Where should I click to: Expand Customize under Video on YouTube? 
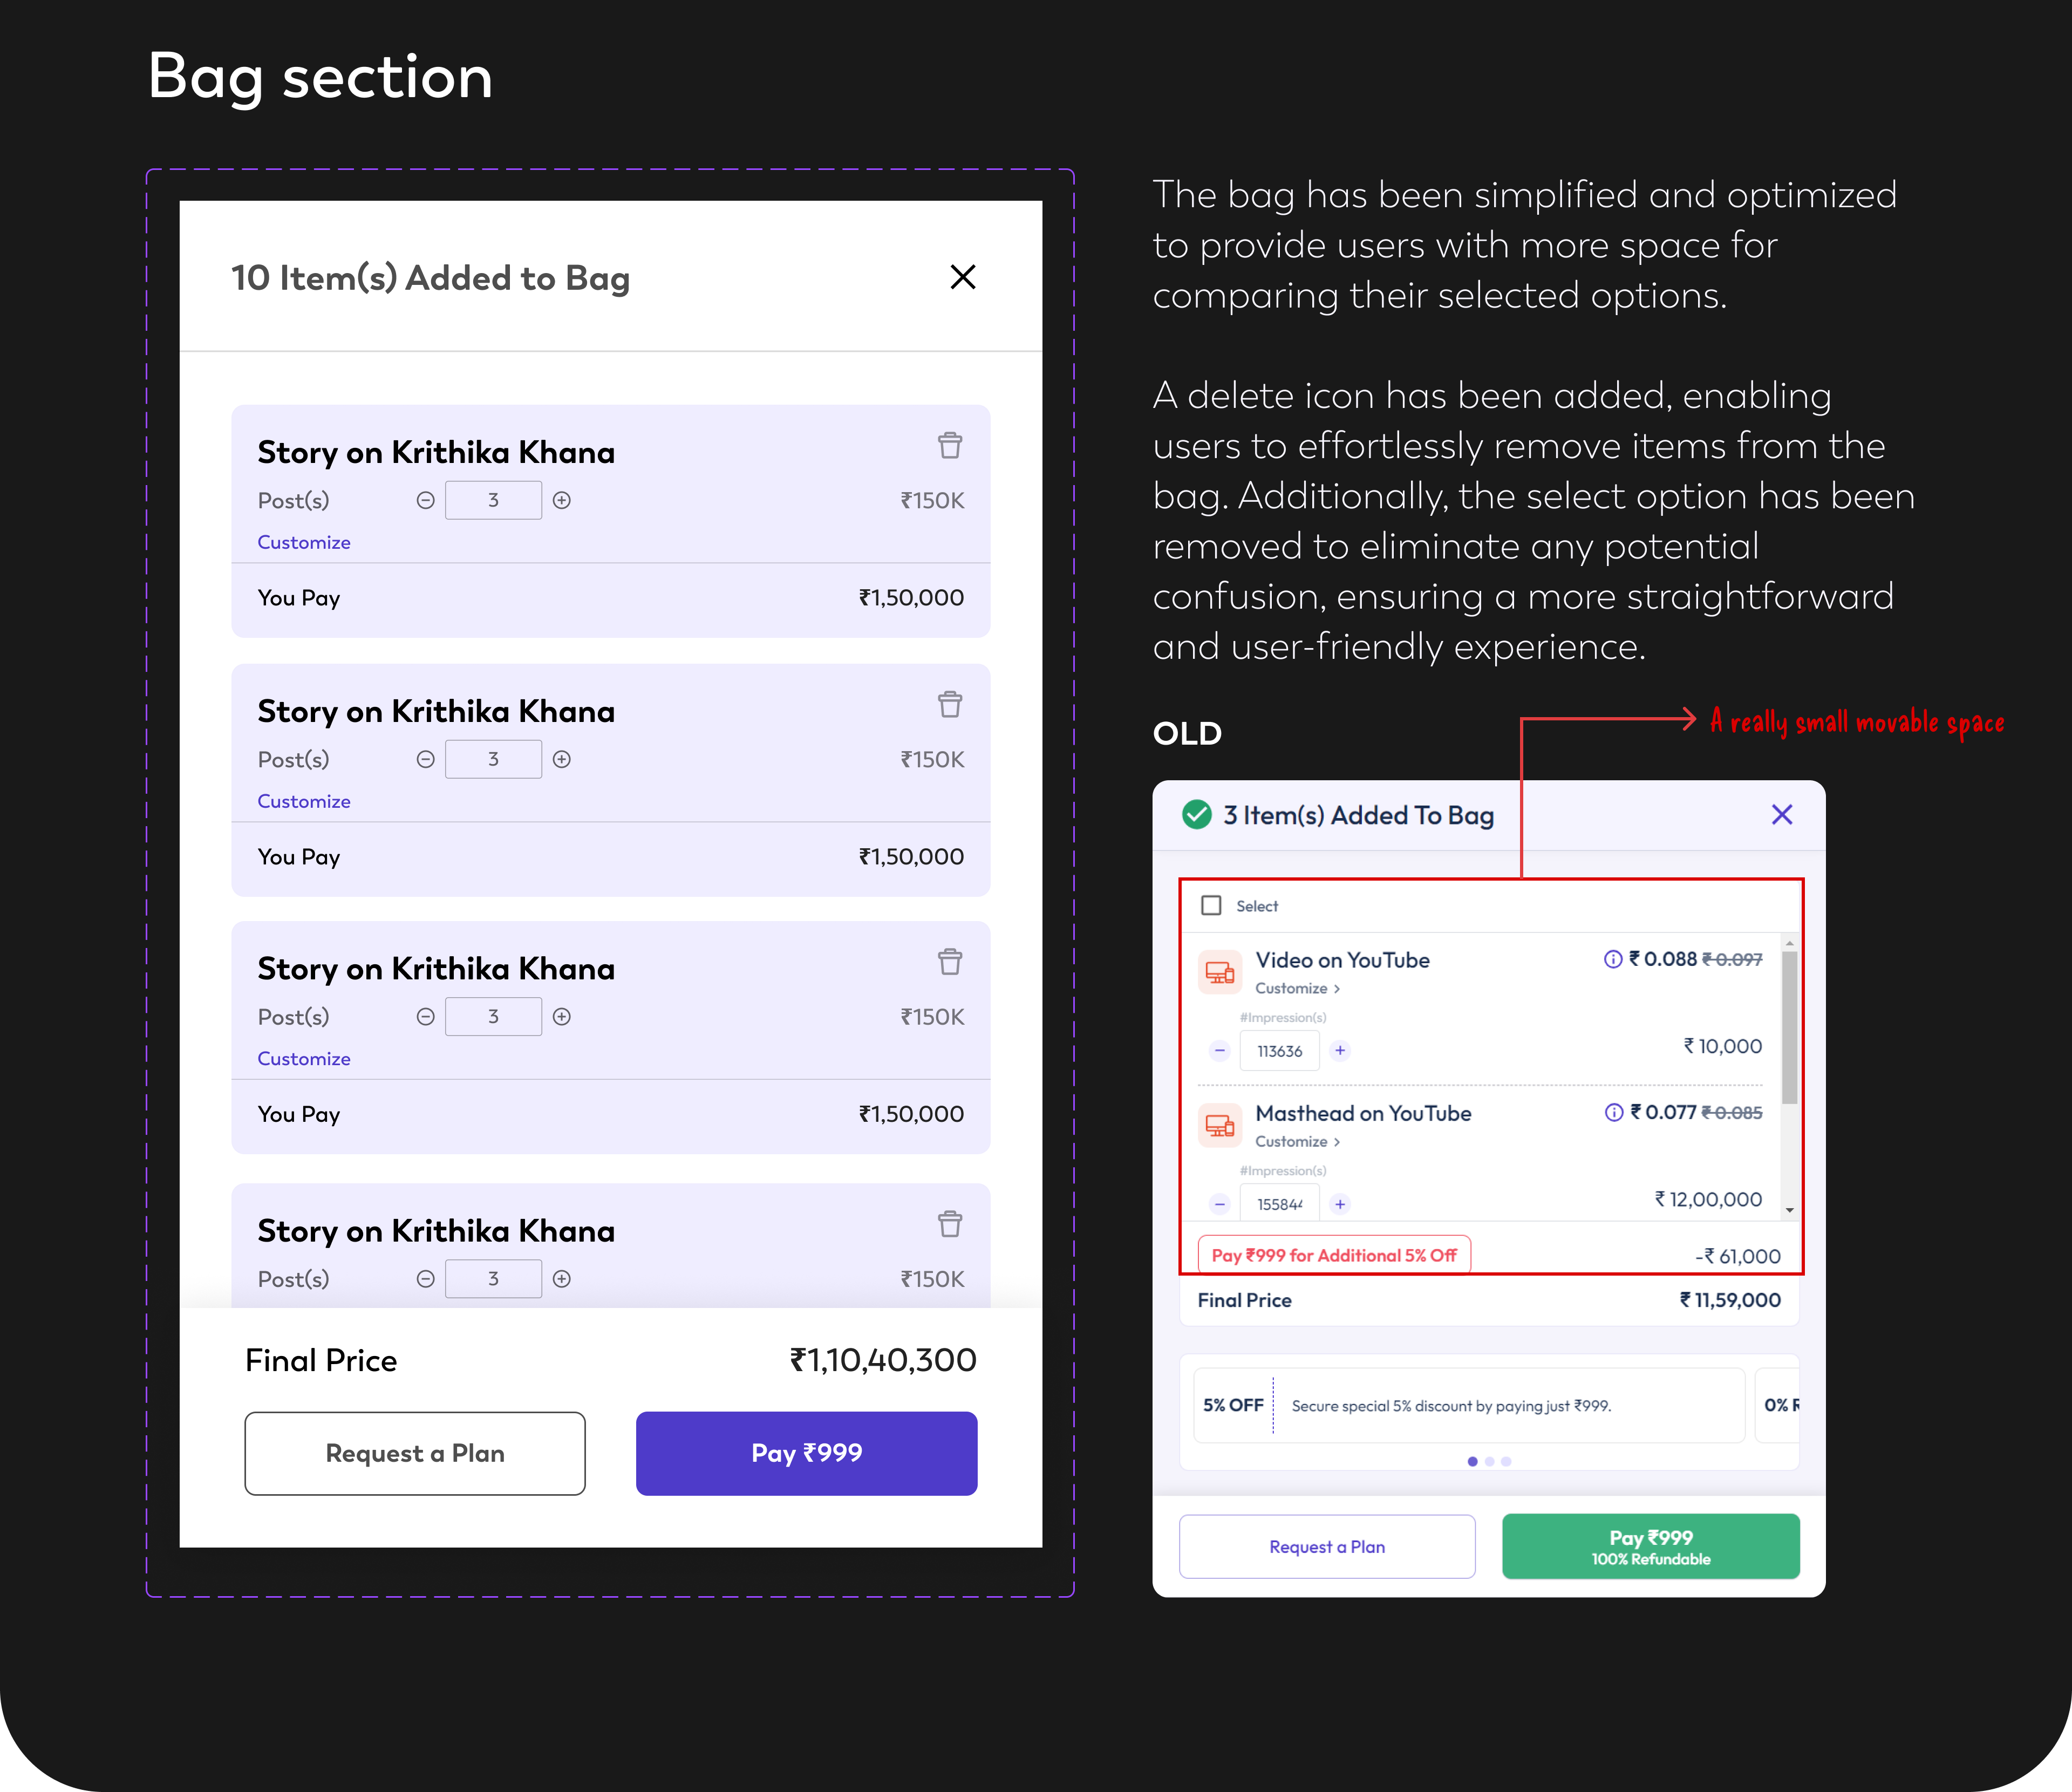pyautogui.click(x=1297, y=988)
